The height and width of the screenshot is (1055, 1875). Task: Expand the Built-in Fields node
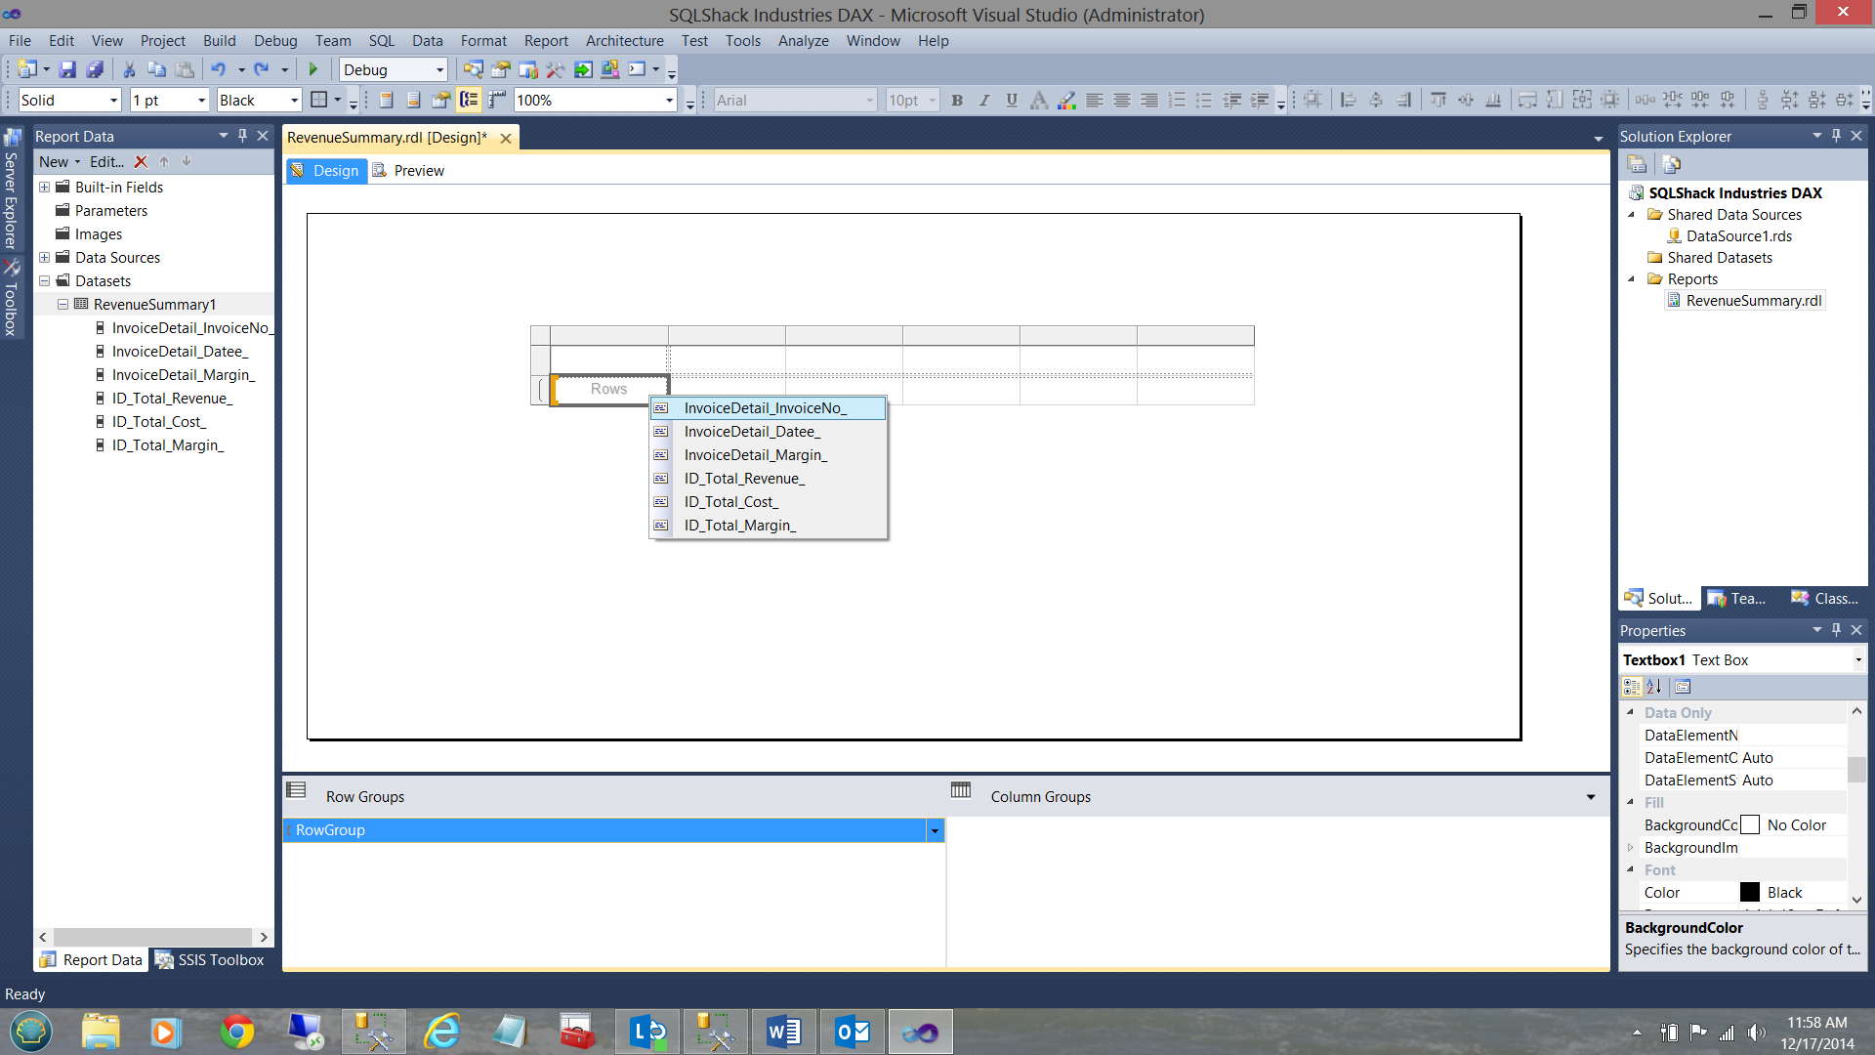[45, 188]
